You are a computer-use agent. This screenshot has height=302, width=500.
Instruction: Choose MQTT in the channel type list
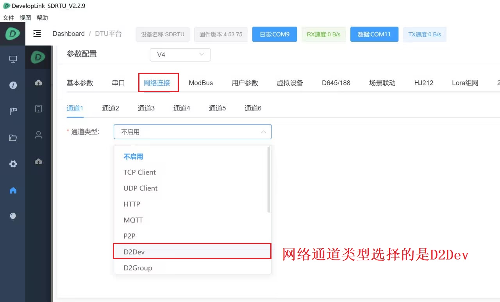click(191, 220)
